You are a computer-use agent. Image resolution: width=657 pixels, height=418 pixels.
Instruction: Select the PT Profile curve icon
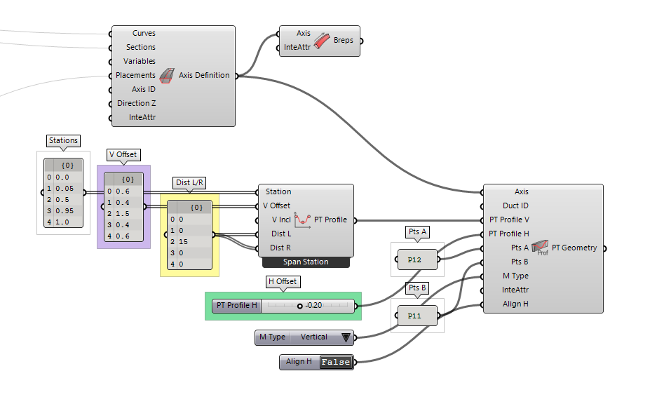point(303,220)
